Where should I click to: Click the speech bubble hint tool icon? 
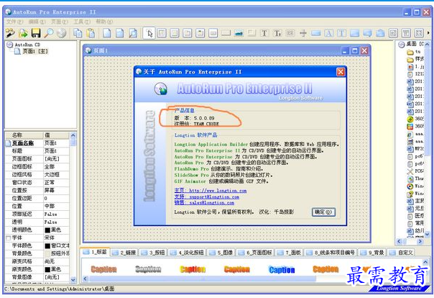pos(367,33)
